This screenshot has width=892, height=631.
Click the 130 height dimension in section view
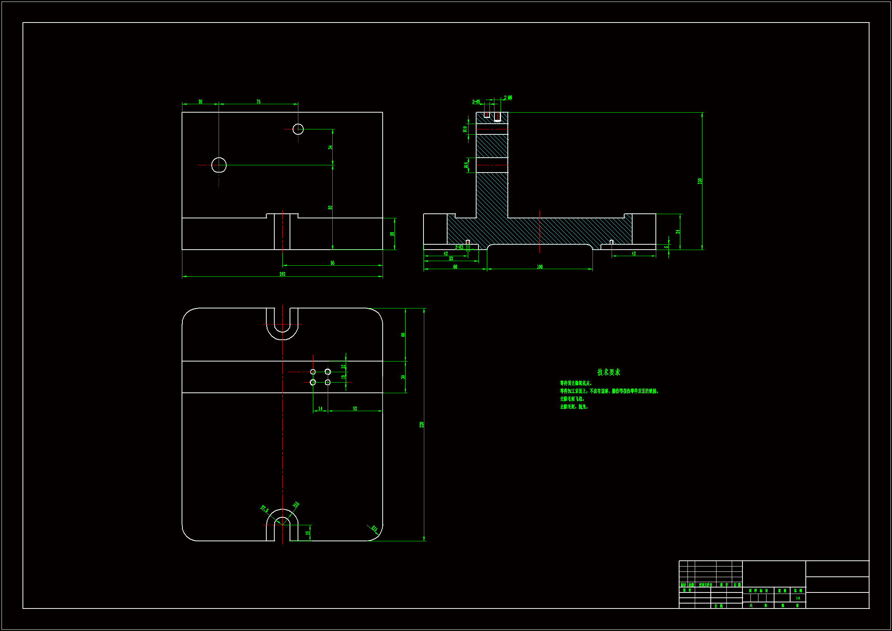700,181
